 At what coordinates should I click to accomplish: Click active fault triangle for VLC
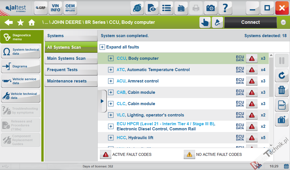(x=252, y=115)
